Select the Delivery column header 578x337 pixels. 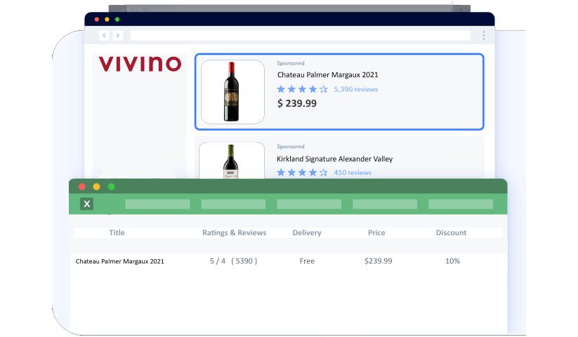(307, 233)
